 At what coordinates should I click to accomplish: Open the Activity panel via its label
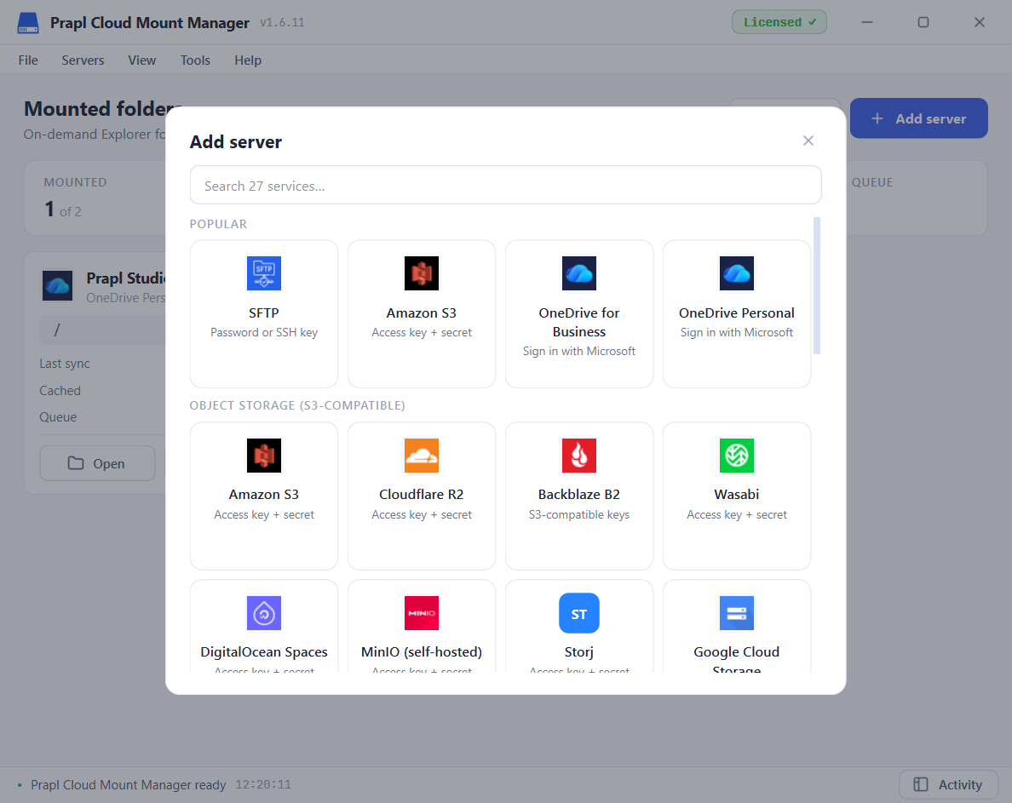[x=960, y=784]
